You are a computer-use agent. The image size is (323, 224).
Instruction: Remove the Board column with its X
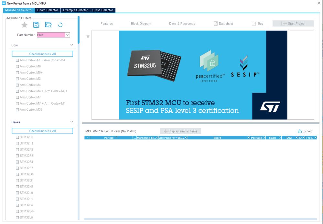click(x=248, y=137)
